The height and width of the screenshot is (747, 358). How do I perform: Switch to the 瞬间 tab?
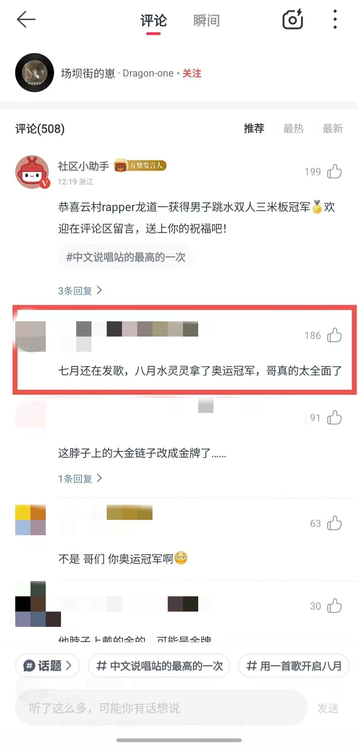point(207,21)
